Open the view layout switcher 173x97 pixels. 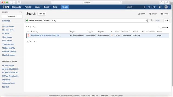pyautogui.click(x=166, y=20)
